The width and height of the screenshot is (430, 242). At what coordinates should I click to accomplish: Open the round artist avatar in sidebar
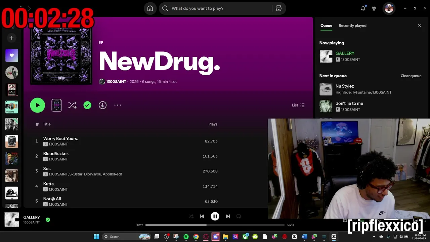pyautogui.click(x=12, y=73)
